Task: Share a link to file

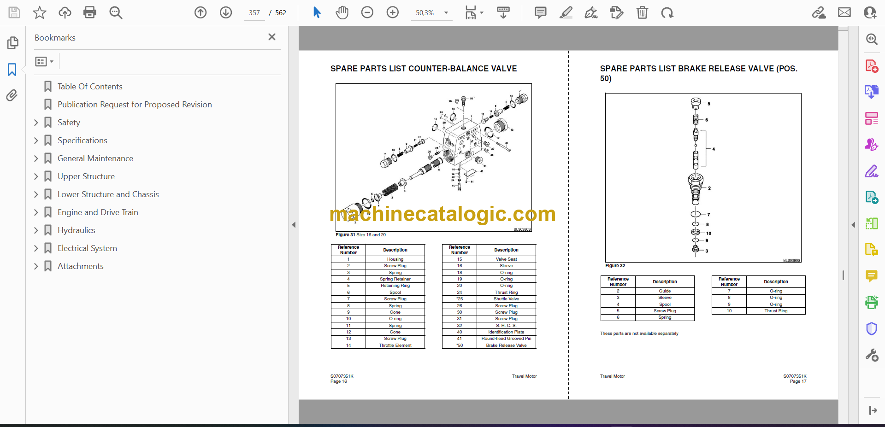Action: click(x=819, y=12)
